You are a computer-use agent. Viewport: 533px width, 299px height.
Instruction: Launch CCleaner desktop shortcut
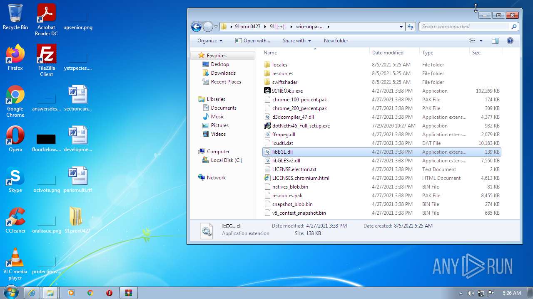15,221
